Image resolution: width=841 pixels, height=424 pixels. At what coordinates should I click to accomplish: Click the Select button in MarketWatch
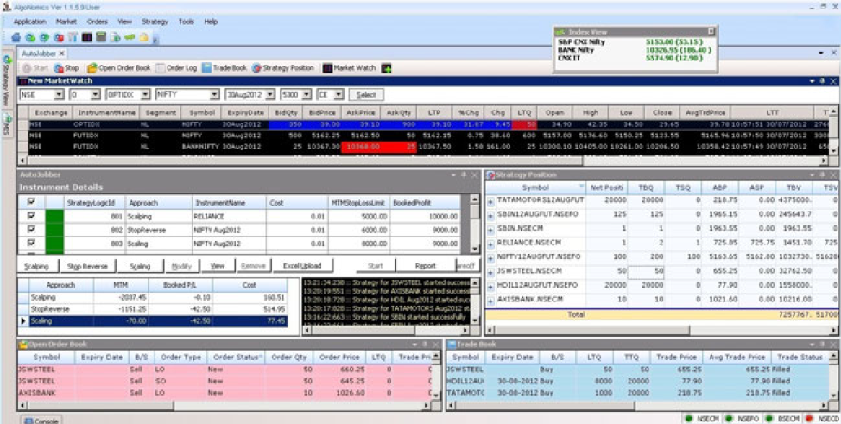(366, 95)
